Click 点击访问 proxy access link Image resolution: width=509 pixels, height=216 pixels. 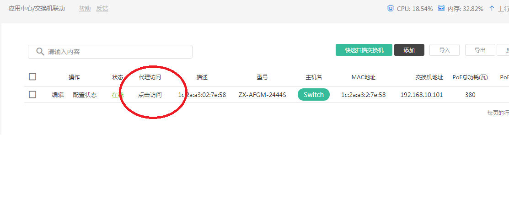point(150,95)
